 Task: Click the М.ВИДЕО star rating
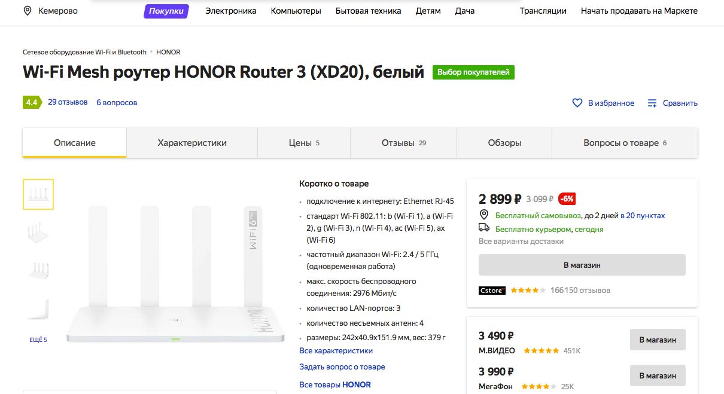tap(542, 350)
